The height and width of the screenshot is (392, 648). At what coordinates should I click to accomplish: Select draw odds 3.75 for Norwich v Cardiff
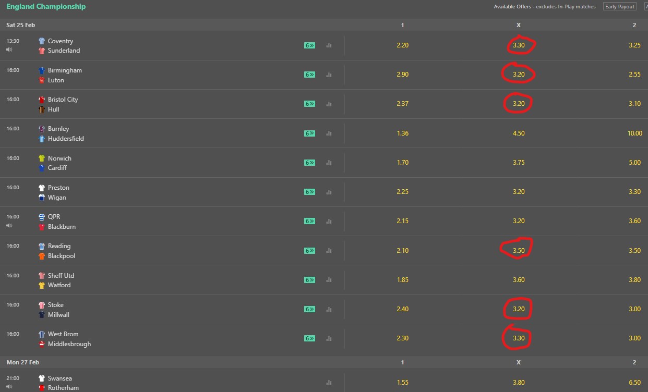[519, 163]
